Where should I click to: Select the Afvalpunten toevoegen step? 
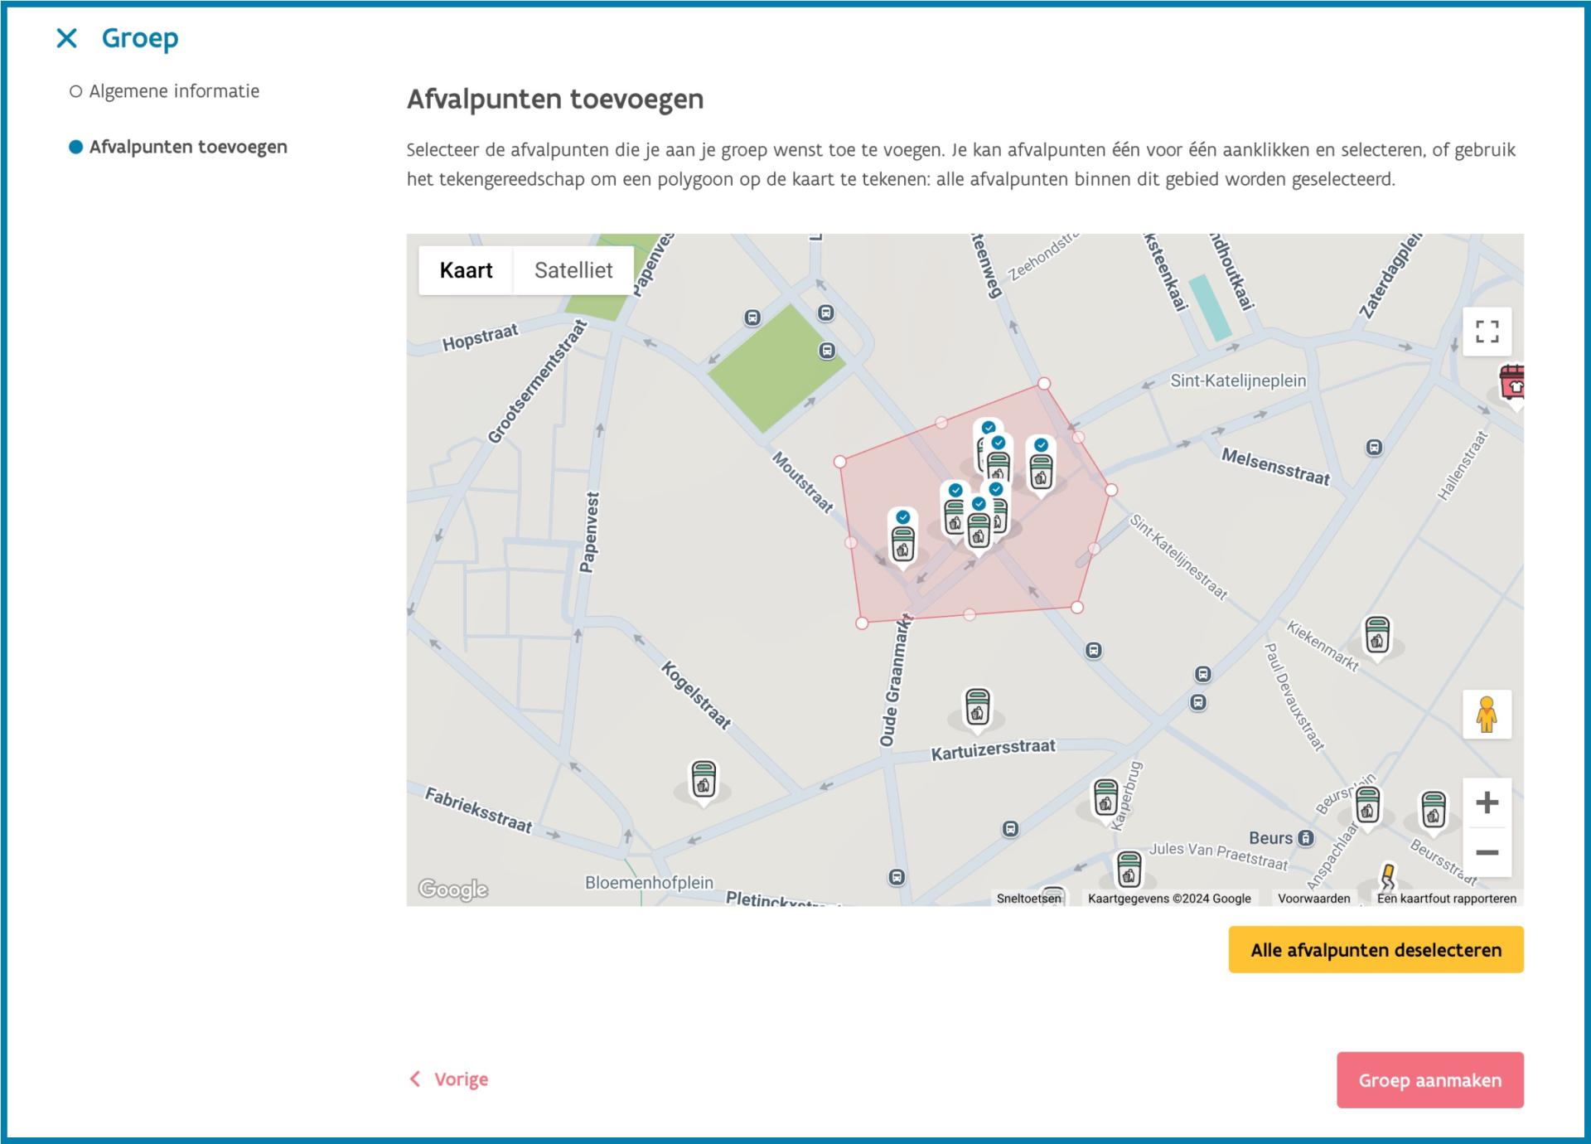(178, 147)
